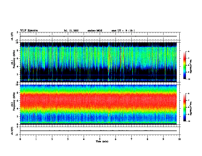Click the ch.1 color scale log(PSD) unit label

[x=191, y=67]
